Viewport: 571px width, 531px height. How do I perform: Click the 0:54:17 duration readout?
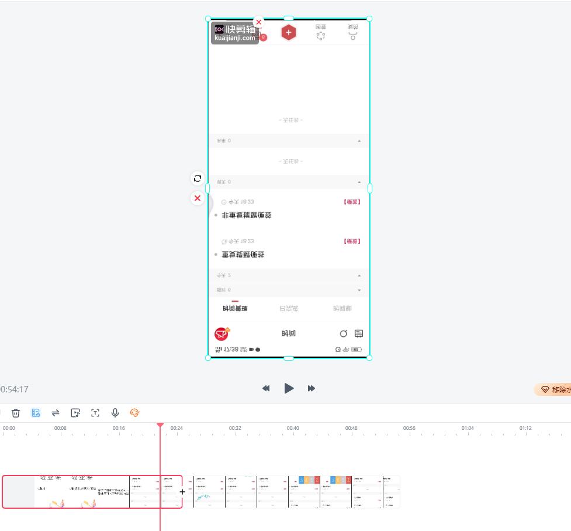tap(14, 389)
